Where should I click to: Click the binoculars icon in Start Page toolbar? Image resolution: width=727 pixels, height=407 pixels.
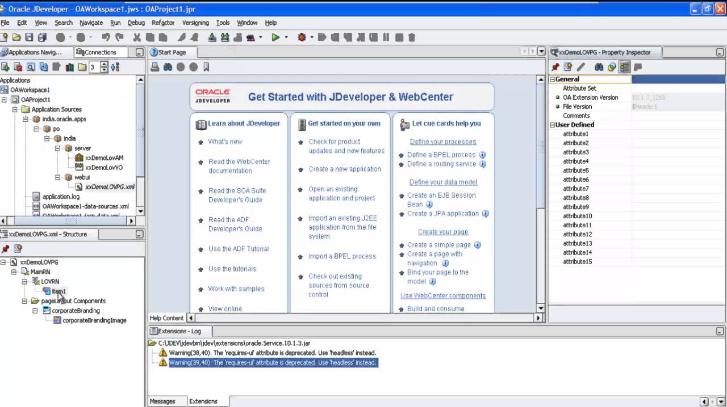coord(168,67)
